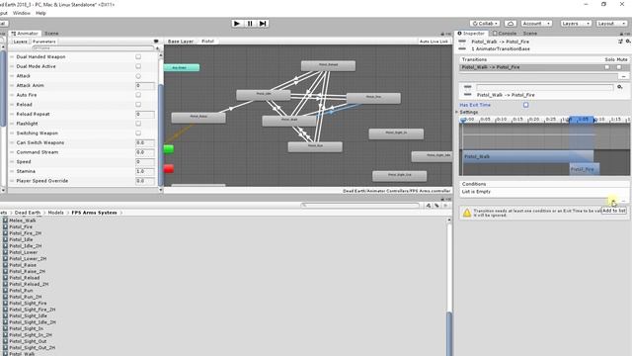Viewport: 632px width, 356px height.
Task: Open the cloud services icon button
Action: 511,24
